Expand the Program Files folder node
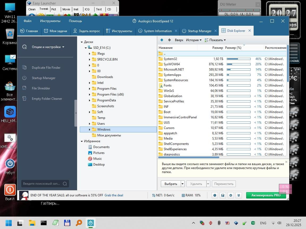The width and height of the screenshot is (306, 229). click(x=90, y=89)
